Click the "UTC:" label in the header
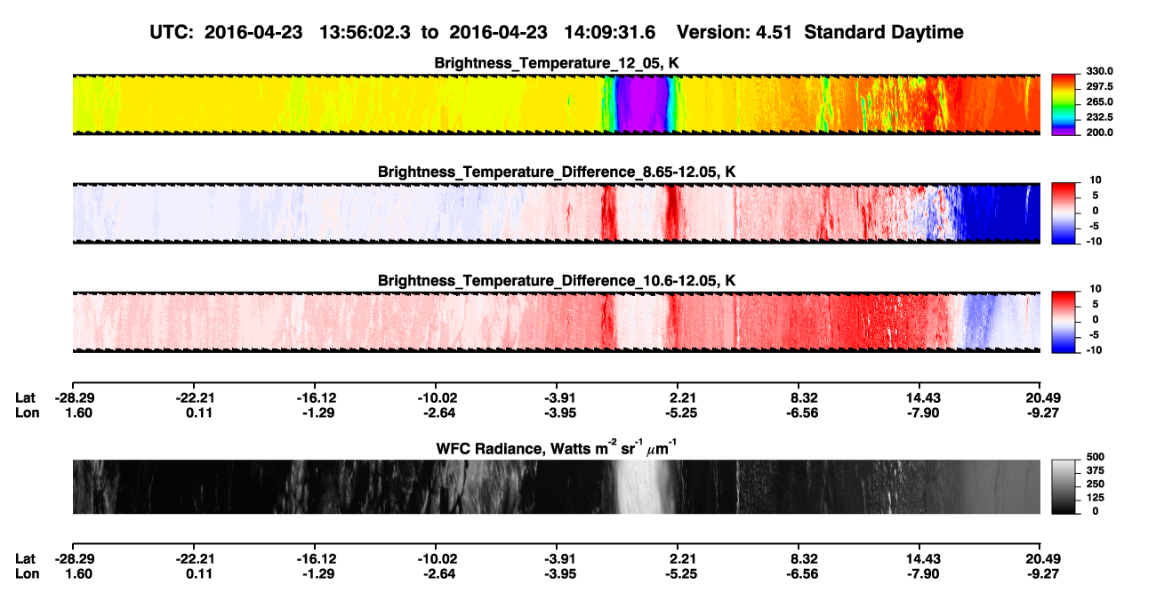Image resolution: width=1156 pixels, height=593 pixels. click(172, 32)
